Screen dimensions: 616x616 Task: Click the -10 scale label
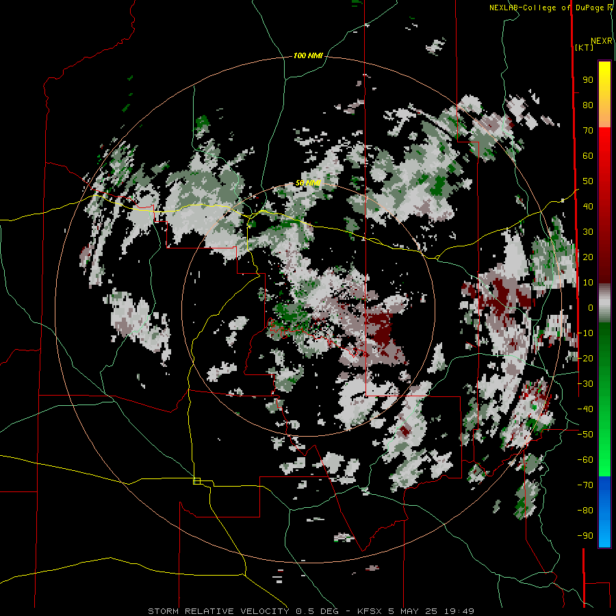(585, 333)
